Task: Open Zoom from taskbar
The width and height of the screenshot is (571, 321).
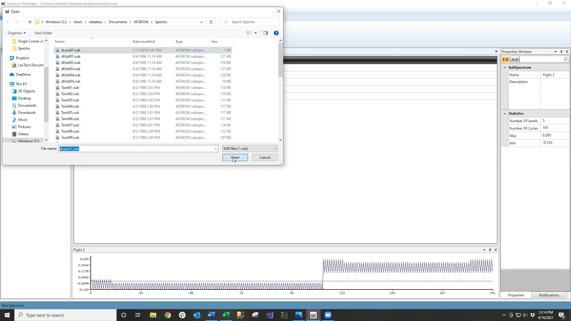Action: click(x=328, y=315)
